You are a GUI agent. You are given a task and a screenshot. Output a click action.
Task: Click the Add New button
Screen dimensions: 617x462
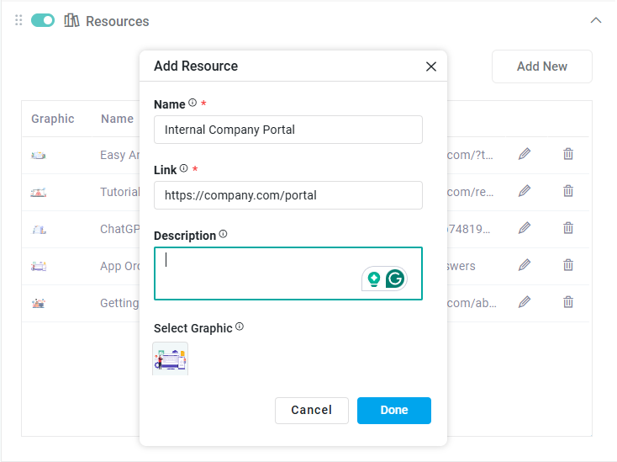[541, 66]
